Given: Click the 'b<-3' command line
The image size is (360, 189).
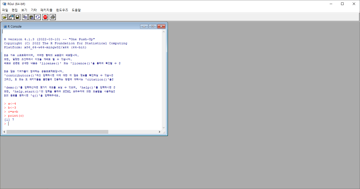Looking at the screenshot, I should tap(10, 108).
